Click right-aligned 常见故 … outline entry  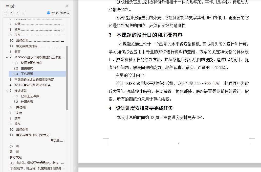[57, 141]
